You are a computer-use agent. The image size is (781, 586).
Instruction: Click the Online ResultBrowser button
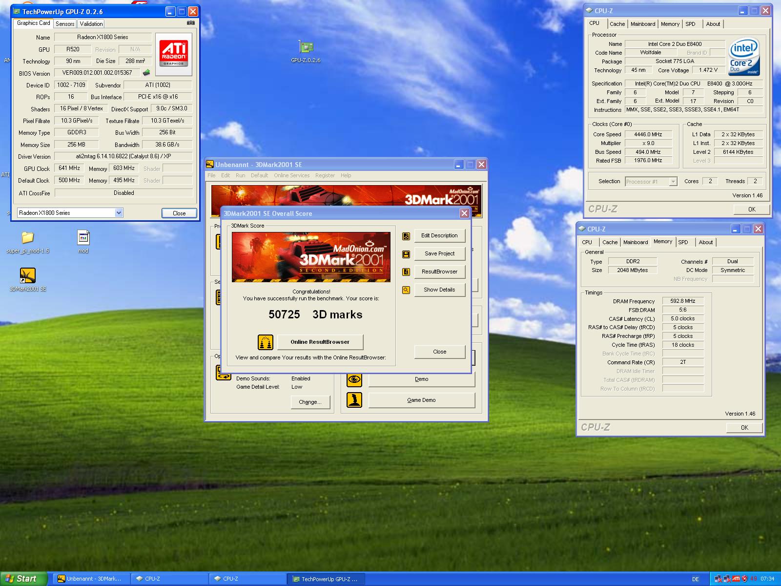(320, 342)
